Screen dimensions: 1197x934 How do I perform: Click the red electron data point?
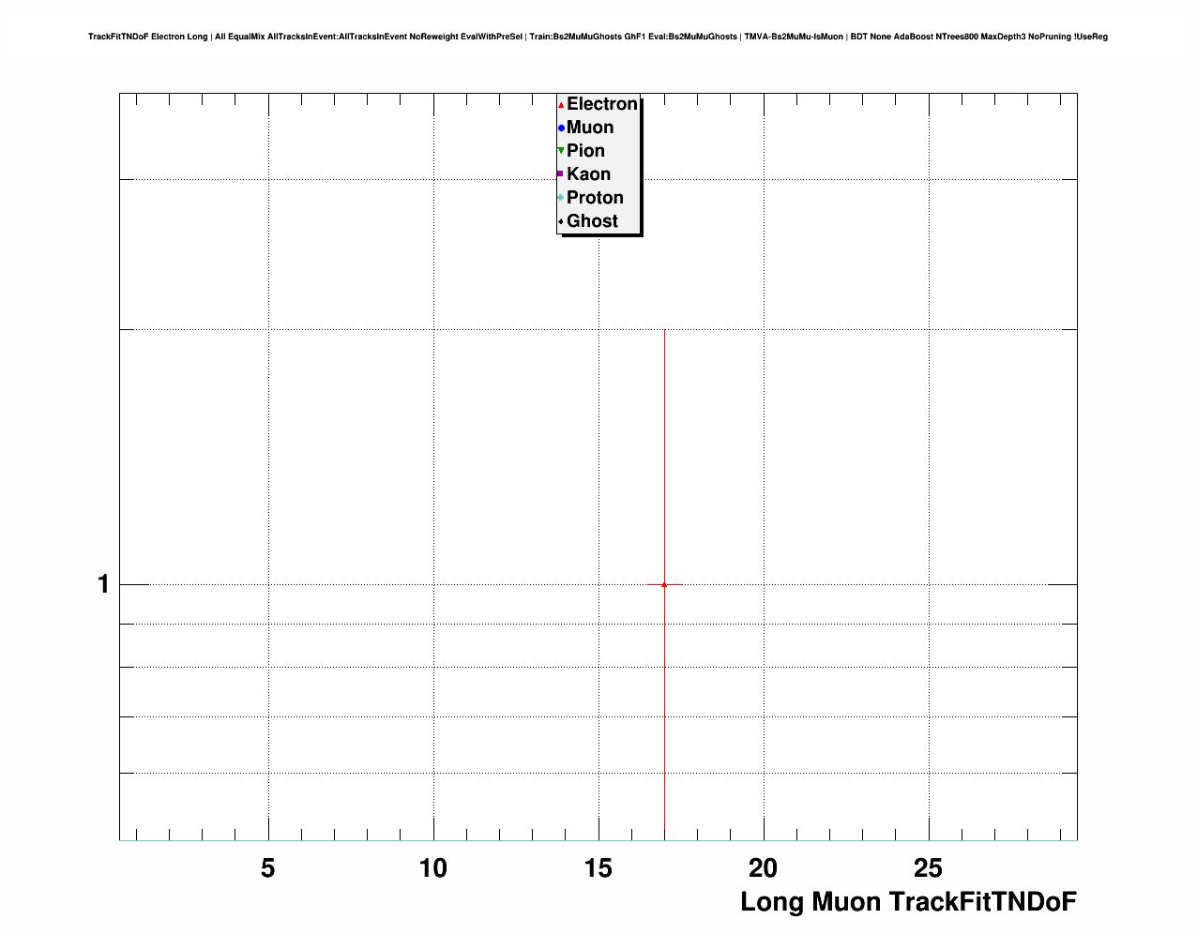(x=664, y=584)
